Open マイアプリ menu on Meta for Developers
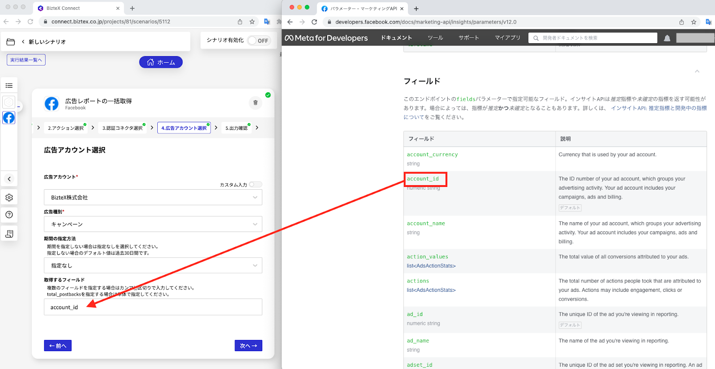The height and width of the screenshot is (369, 715). [508, 38]
